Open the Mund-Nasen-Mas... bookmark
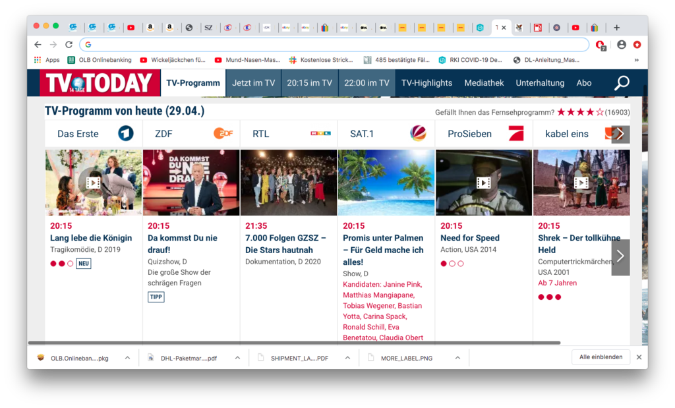Screen dimensions: 675x408 click(x=247, y=60)
